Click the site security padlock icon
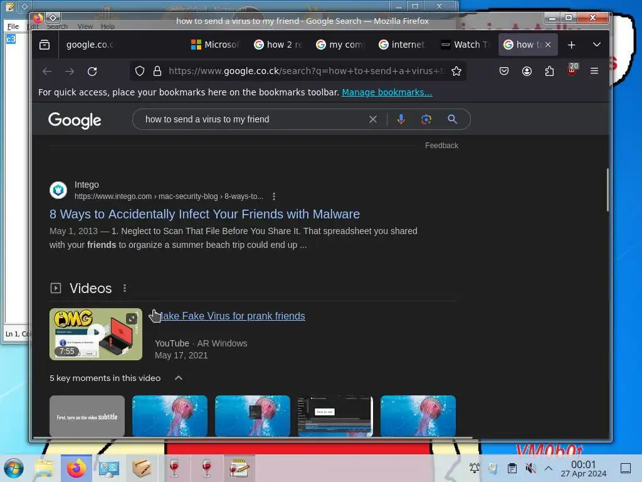 [157, 72]
